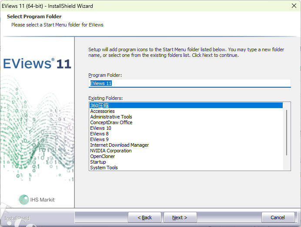The height and width of the screenshot is (227, 301).
Task: Select 360压缩 in existing folders list
Action: click(x=99, y=105)
